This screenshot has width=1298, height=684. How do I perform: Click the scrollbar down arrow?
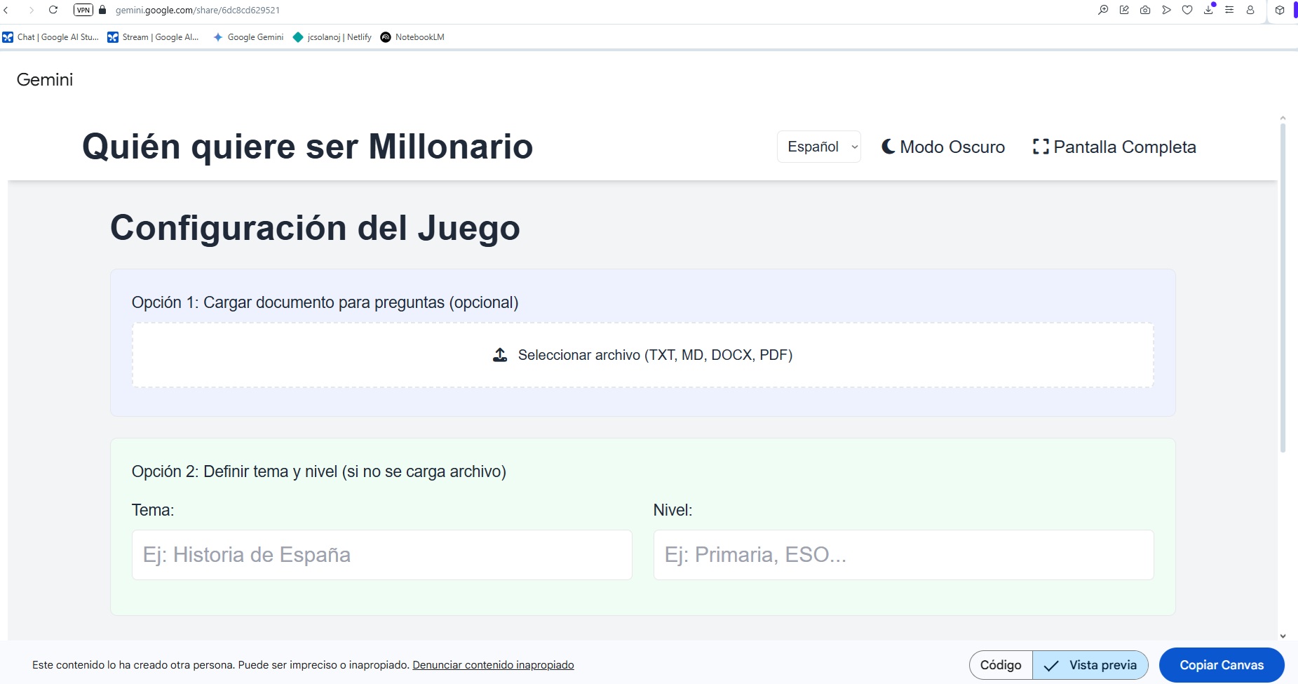point(1283,636)
